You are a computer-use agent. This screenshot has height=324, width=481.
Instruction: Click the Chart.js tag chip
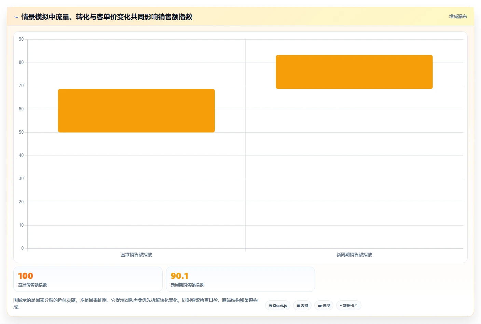[x=278, y=306]
